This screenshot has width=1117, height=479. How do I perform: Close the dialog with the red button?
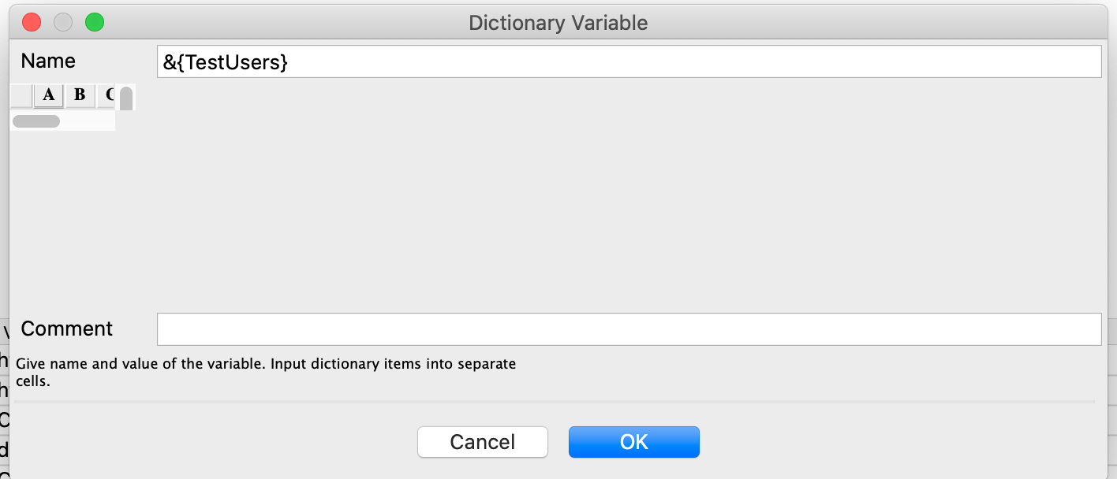click(x=31, y=22)
